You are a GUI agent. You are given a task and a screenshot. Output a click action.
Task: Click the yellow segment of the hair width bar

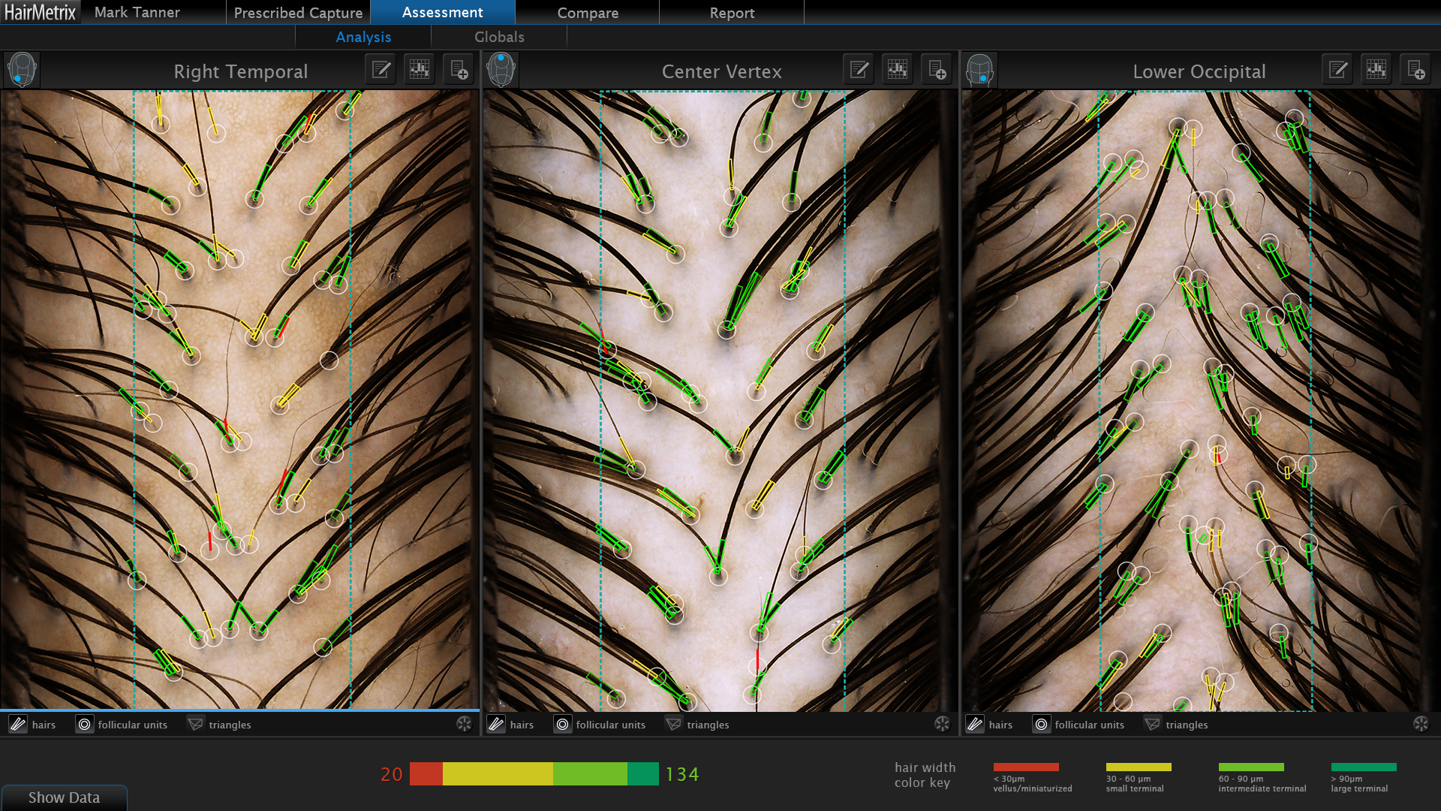click(498, 773)
